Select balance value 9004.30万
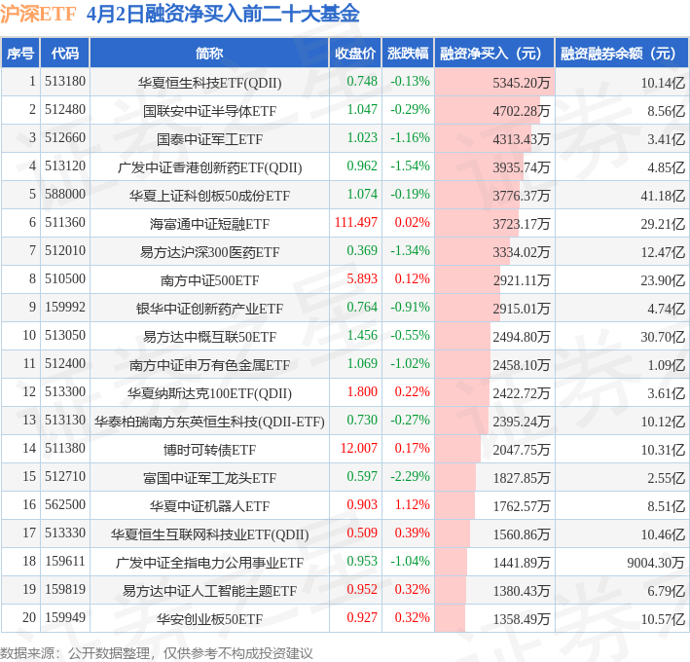 coord(656,562)
